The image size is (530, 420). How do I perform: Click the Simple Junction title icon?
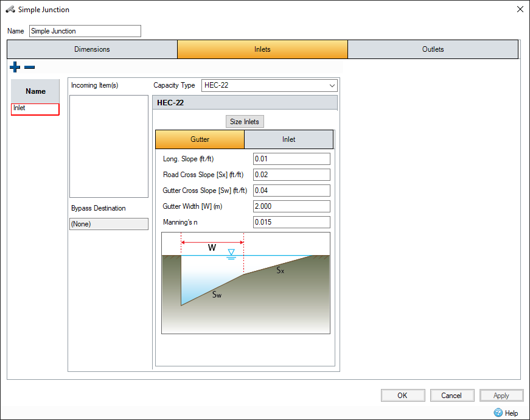click(x=10, y=10)
